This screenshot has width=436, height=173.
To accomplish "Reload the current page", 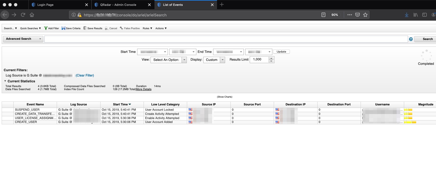I will click(23, 15).
